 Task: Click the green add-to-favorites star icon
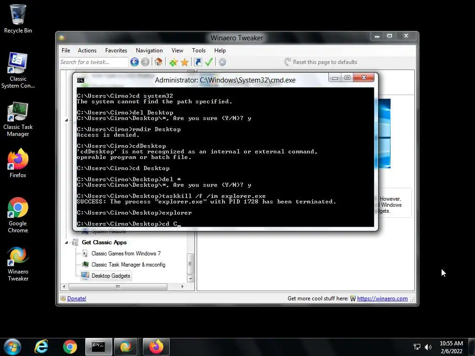click(x=173, y=63)
